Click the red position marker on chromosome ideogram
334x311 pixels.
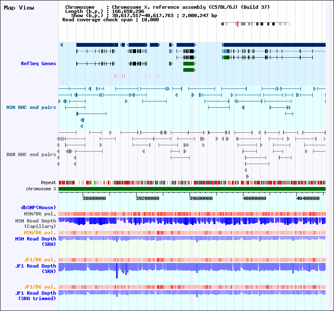pyautogui.click(x=237, y=24)
